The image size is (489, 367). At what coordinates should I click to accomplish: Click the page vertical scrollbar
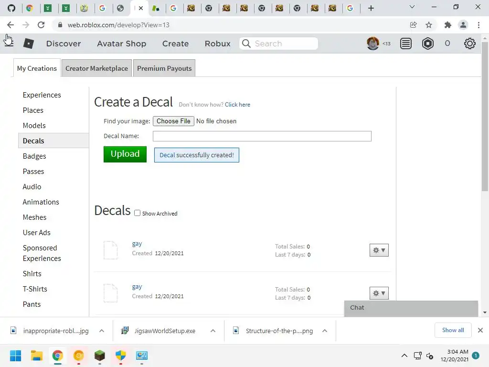(x=485, y=116)
